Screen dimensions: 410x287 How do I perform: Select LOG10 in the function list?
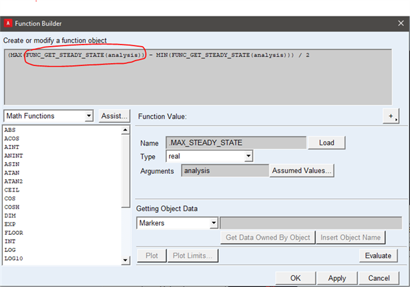(14, 258)
